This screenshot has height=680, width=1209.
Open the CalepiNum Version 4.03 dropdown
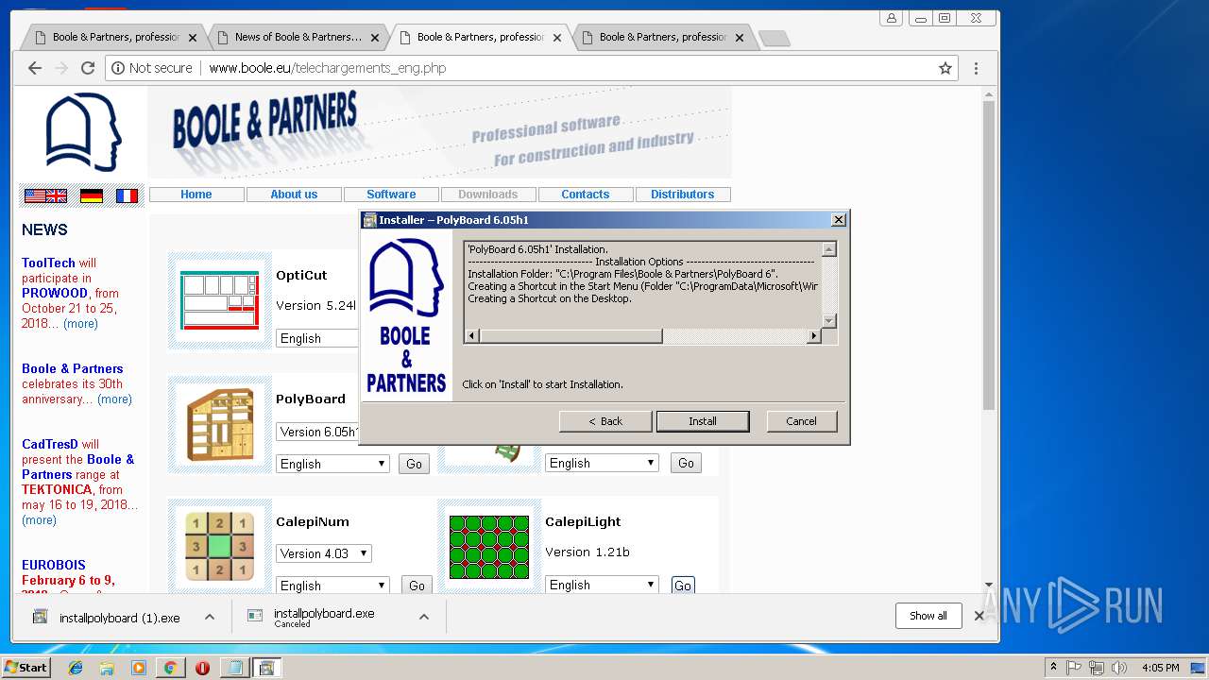(x=324, y=553)
